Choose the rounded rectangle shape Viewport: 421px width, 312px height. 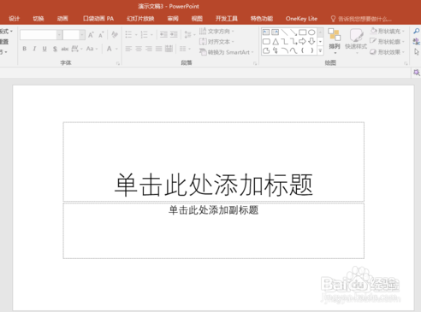[x=266, y=42]
